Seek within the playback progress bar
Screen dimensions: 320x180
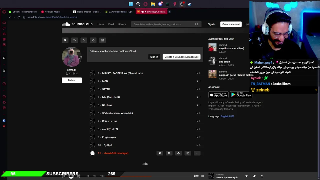(x=149, y=176)
